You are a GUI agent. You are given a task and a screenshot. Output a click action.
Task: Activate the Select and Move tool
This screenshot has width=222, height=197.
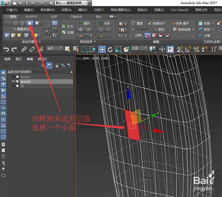[x=102, y=49]
